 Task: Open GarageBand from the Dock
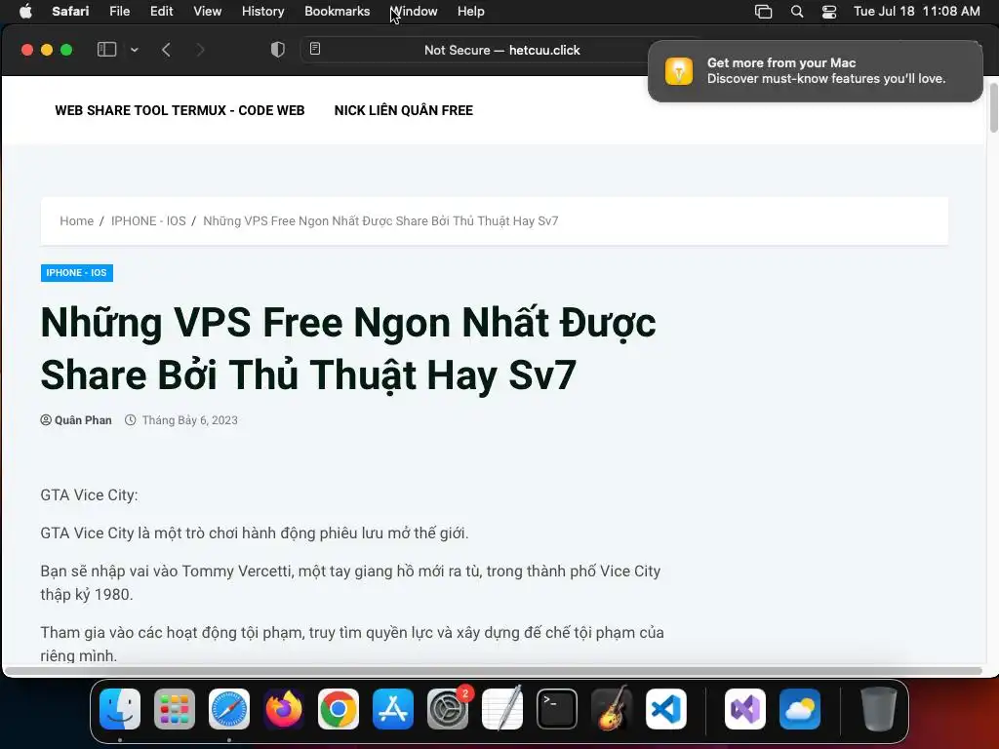pyautogui.click(x=612, y=708)
